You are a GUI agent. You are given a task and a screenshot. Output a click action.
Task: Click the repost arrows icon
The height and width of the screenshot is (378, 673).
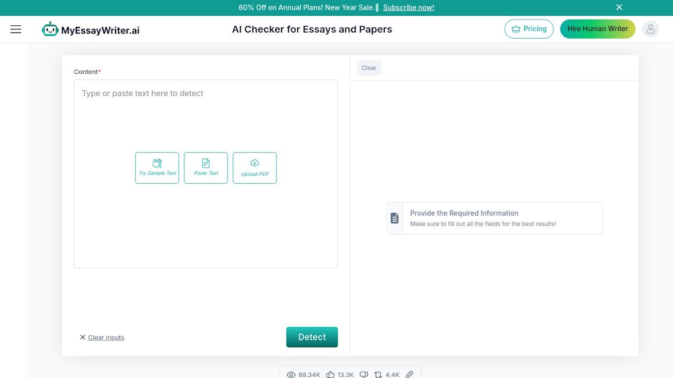378,374
